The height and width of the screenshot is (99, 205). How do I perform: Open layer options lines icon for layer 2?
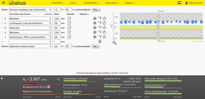click(x=95, y=33)
